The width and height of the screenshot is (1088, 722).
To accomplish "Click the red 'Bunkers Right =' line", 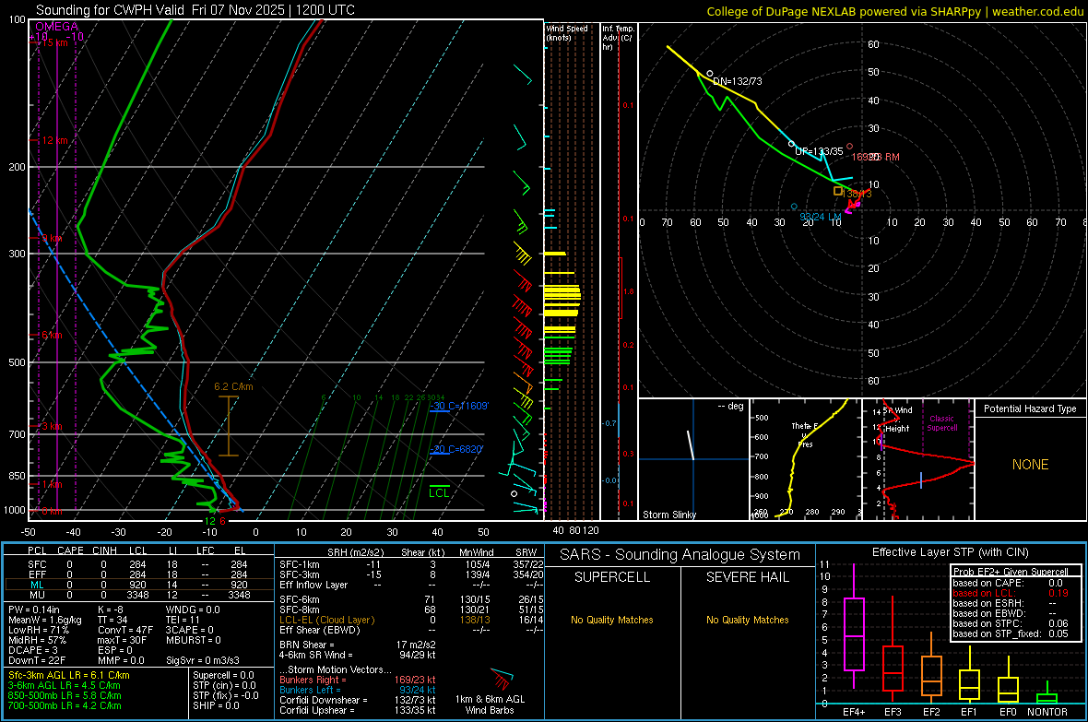I will [358, 680].
